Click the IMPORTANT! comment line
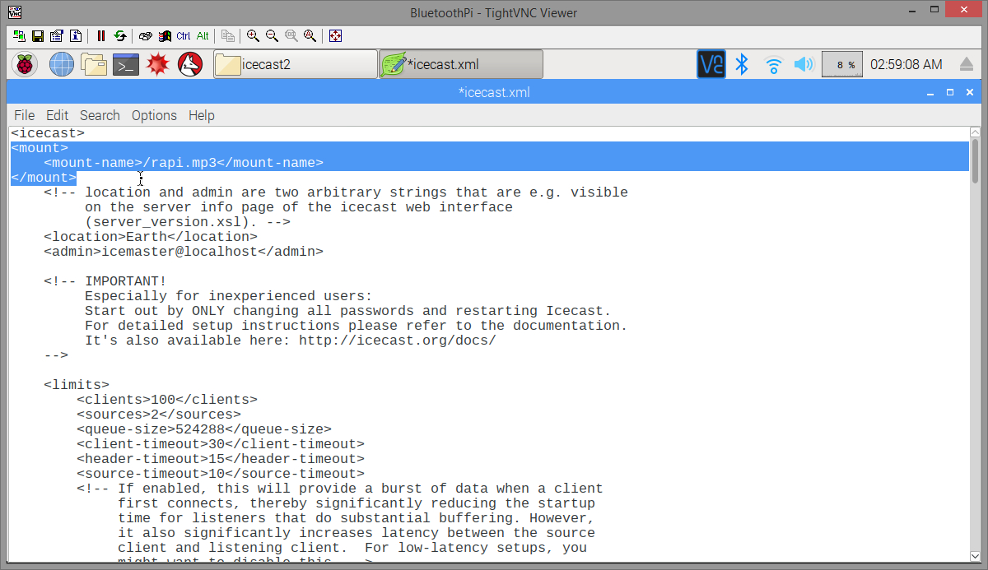 pyautogui.click(x=105, y=281)
